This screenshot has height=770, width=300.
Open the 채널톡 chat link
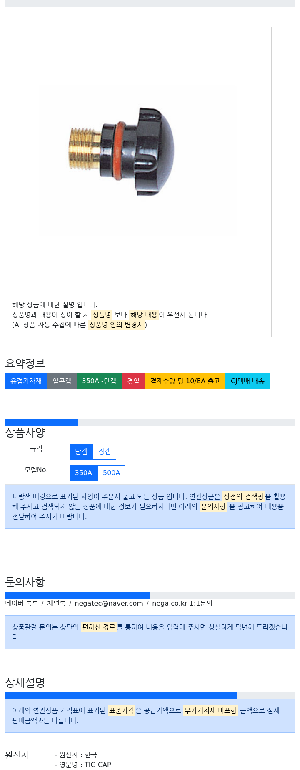(x=56, y=604)
